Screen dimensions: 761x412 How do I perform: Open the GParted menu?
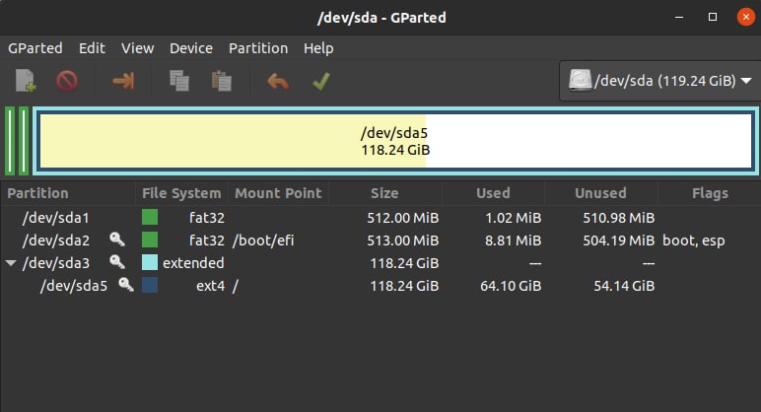(35, 47)
